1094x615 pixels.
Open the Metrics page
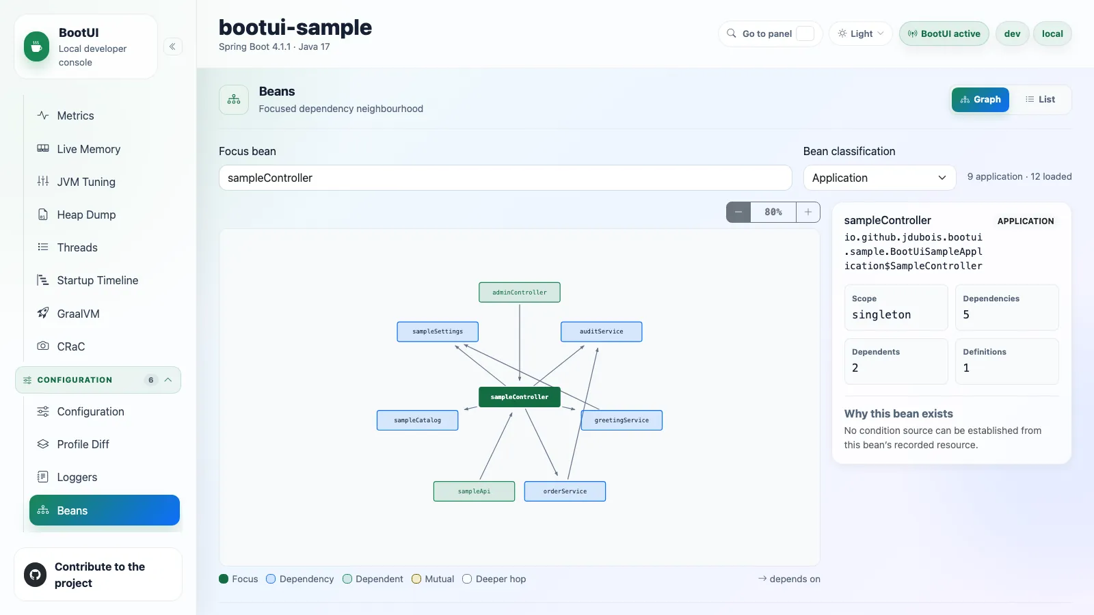click(x=105, y=115)
